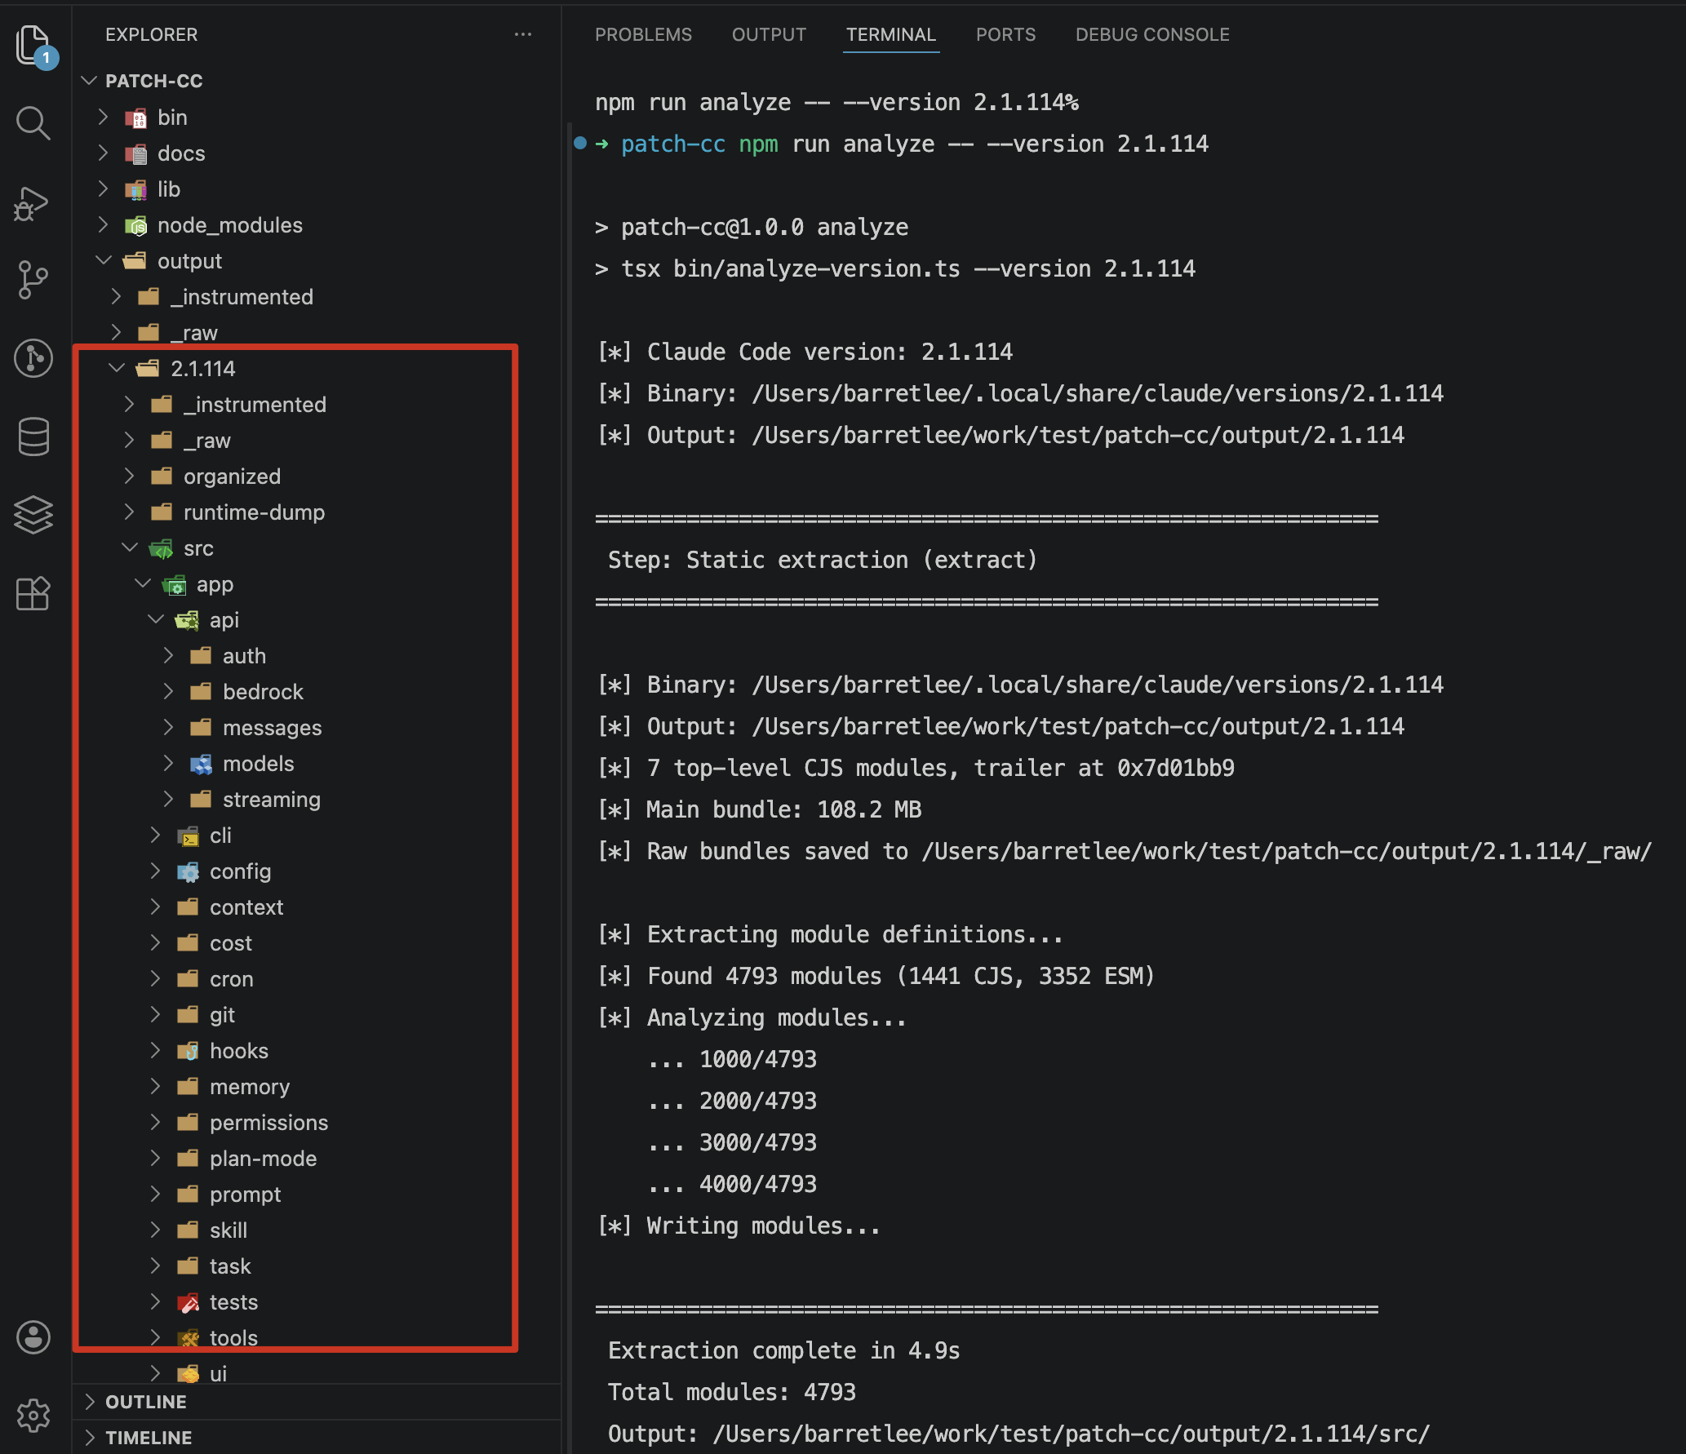The image size is (1686, 1454).
Task: Open the Source Control view
Action: click(33, 280)
